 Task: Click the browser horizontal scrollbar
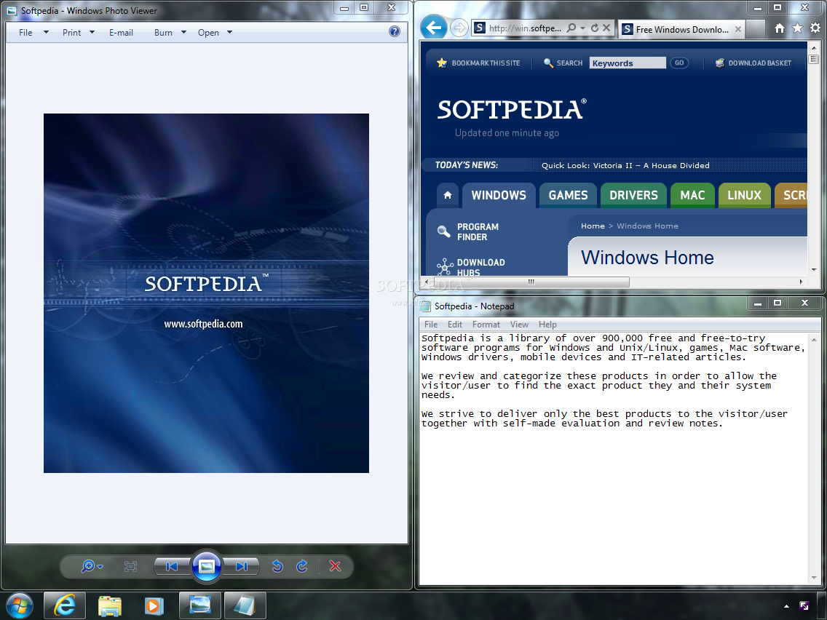coord(531,282)
